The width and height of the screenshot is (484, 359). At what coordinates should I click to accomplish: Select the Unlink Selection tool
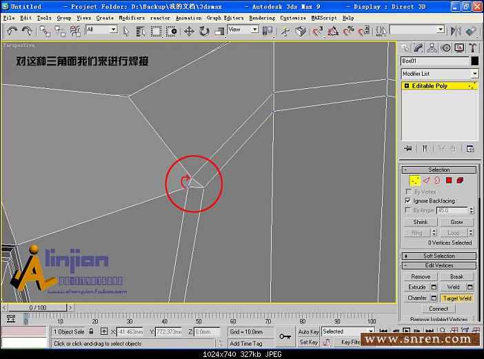[60, 31]
